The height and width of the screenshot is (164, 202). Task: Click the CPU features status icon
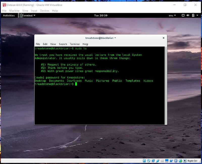point(176,161)
